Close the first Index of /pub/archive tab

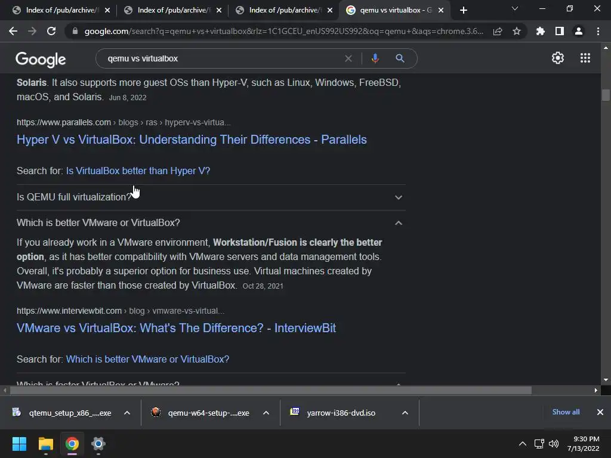pos(107,10)
